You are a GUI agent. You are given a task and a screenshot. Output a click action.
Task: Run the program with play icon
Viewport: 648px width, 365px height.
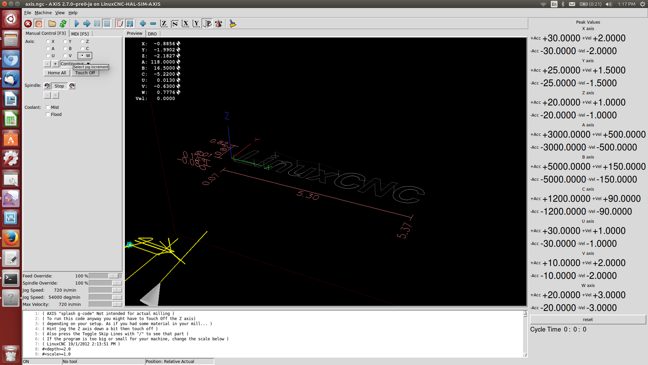pos(77,24)
